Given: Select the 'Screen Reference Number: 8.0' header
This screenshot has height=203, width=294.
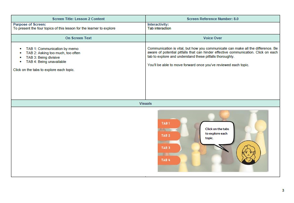Looking at the screenshot, I should [213, 19].
